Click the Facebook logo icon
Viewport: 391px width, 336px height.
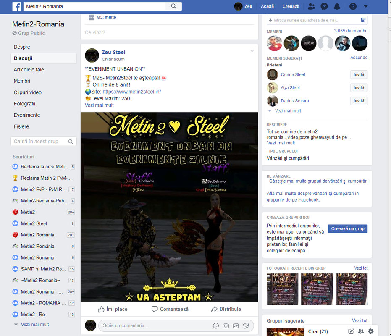[17, 6]
